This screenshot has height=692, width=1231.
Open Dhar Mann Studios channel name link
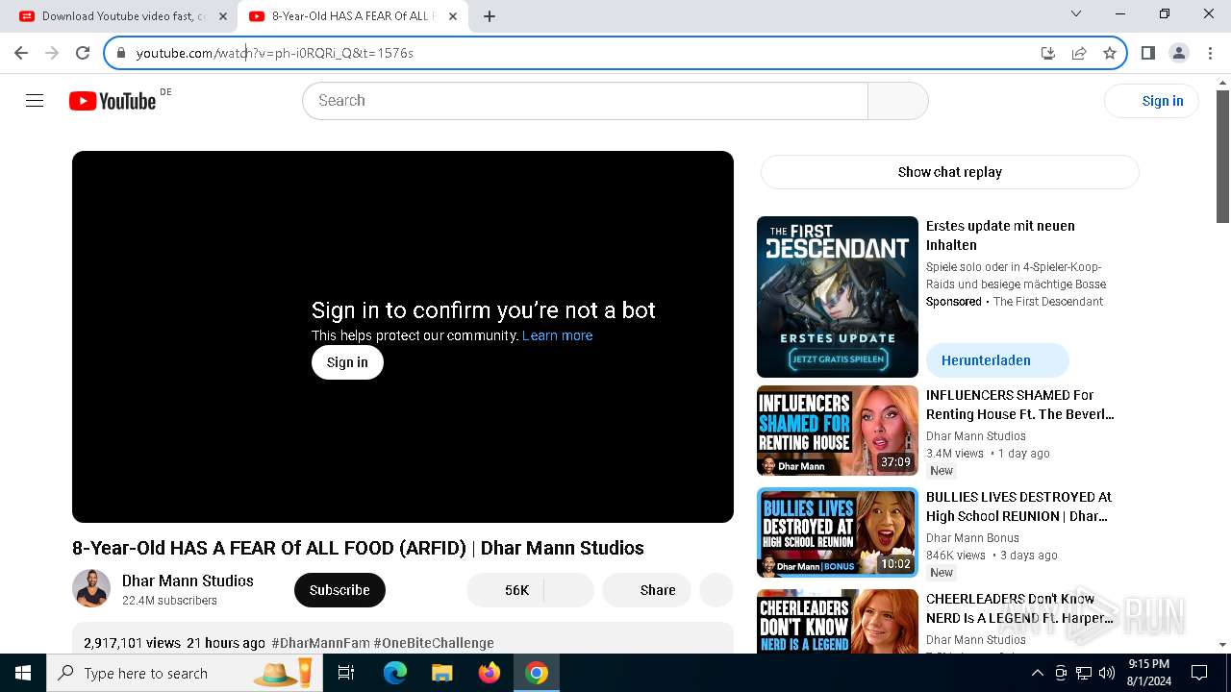tap(188, 581)
